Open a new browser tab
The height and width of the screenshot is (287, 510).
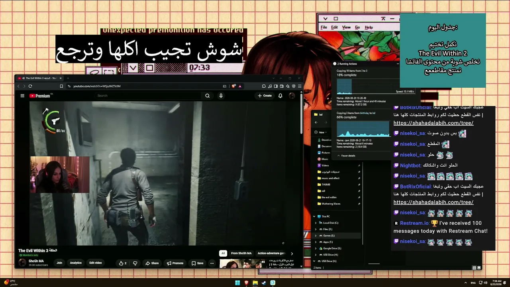coord(68,78)
